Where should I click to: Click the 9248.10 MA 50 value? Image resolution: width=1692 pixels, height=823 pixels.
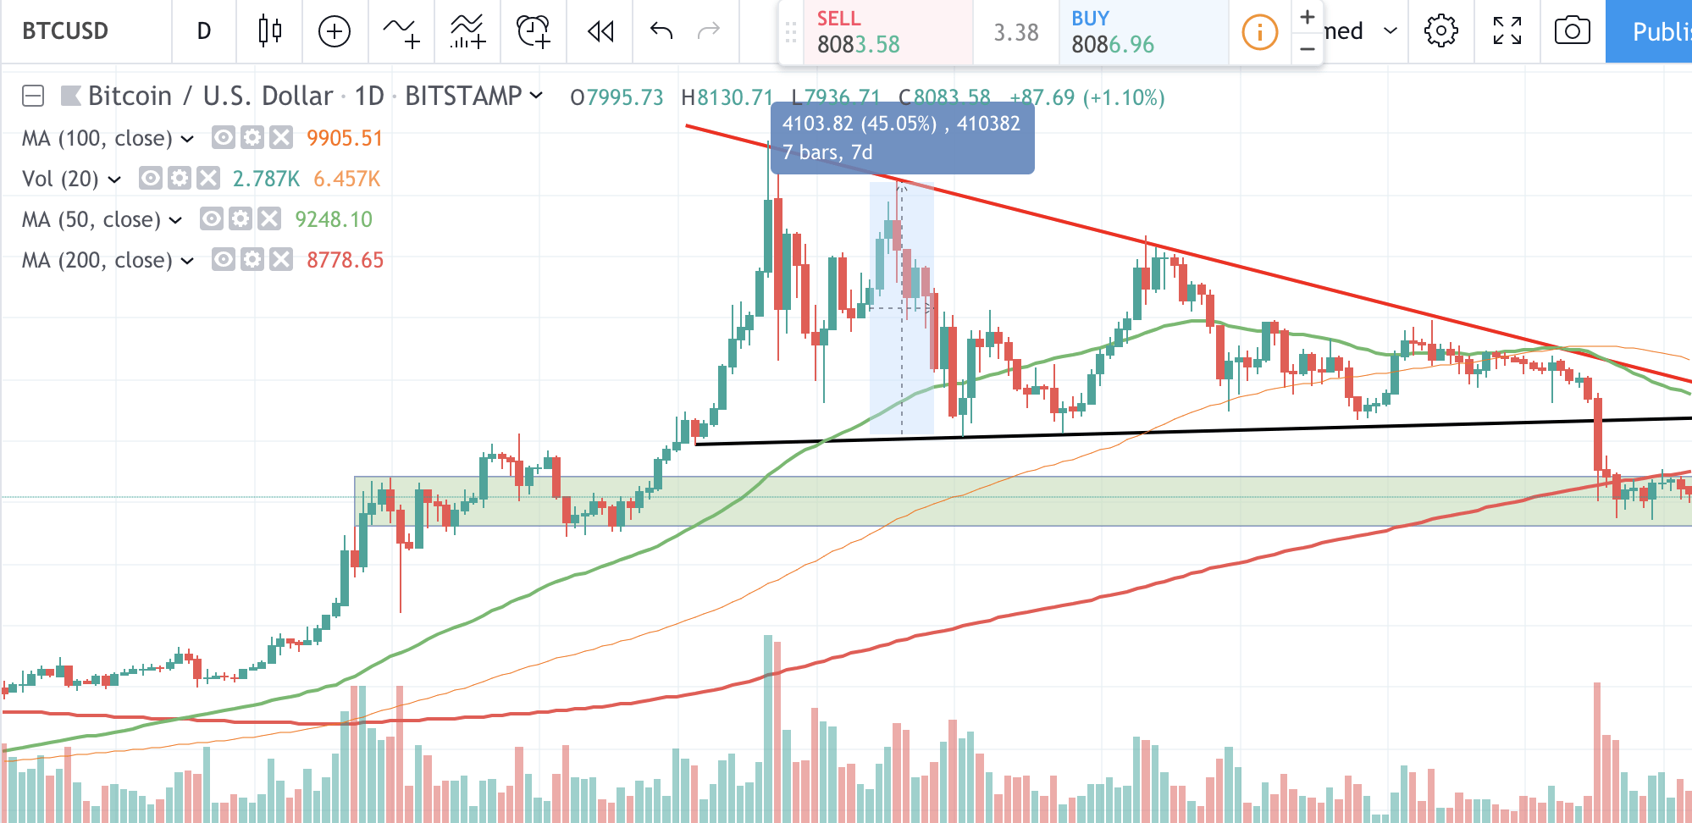(334, 219)
